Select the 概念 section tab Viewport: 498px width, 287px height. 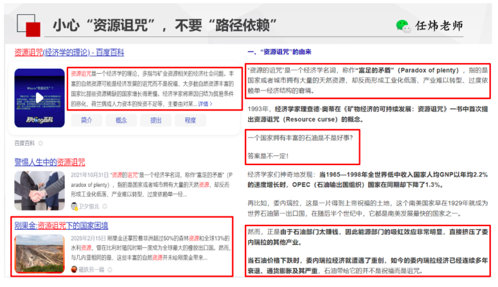click(x=121, y=120)
